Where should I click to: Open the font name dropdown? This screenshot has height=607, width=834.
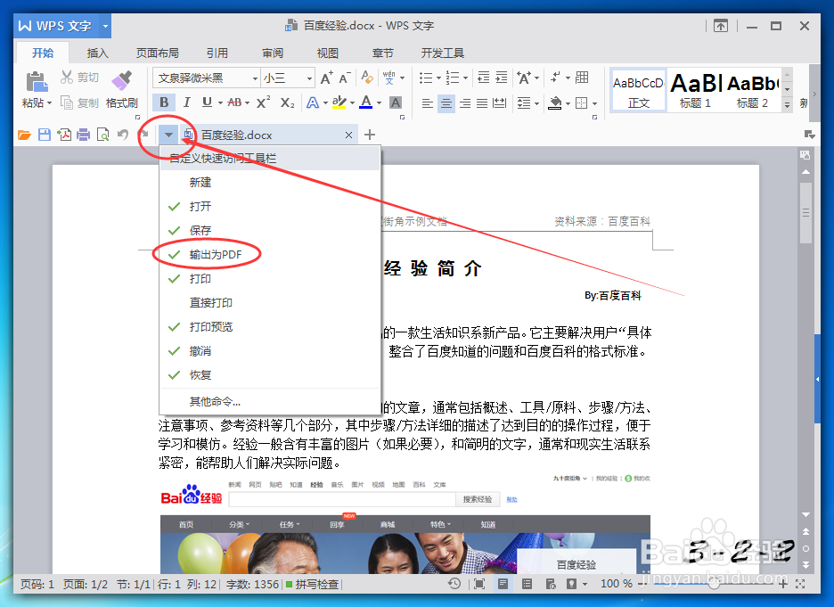pos(255,78)
